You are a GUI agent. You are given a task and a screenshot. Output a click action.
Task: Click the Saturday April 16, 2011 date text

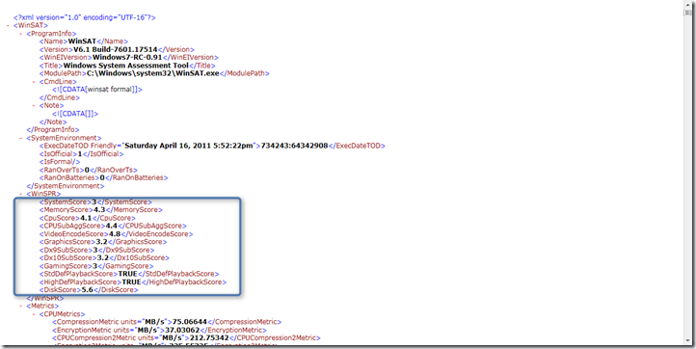pyautogui.click(x=189, y=146)
